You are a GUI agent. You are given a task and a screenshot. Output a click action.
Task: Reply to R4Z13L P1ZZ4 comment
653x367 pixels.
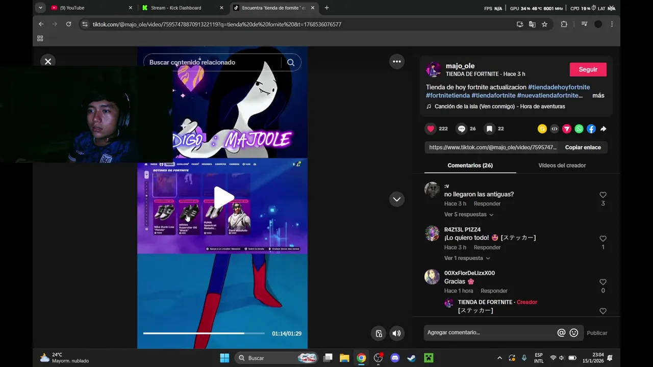[487, 247]
